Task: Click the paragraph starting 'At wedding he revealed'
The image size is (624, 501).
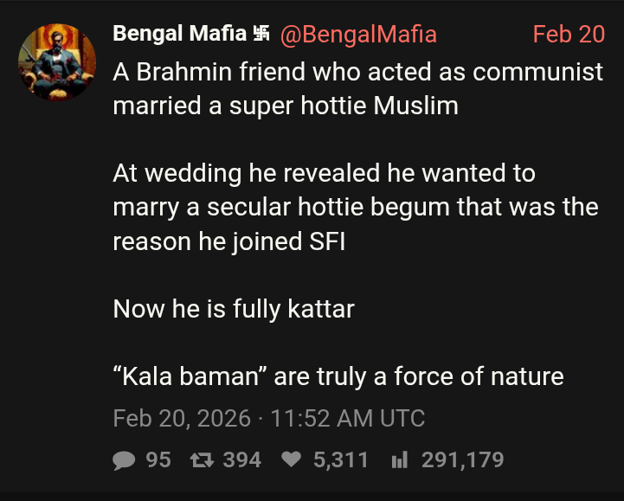Action: [355, 208]
